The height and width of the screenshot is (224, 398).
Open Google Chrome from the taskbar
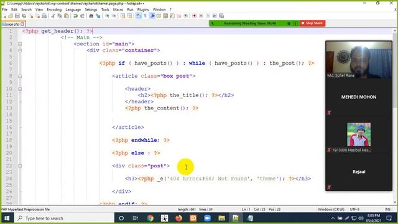pos(150,218)
